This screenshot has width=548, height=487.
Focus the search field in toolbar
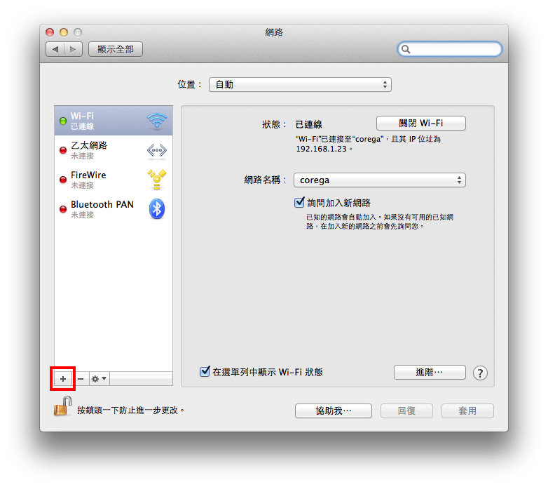(x=450, y=49)
